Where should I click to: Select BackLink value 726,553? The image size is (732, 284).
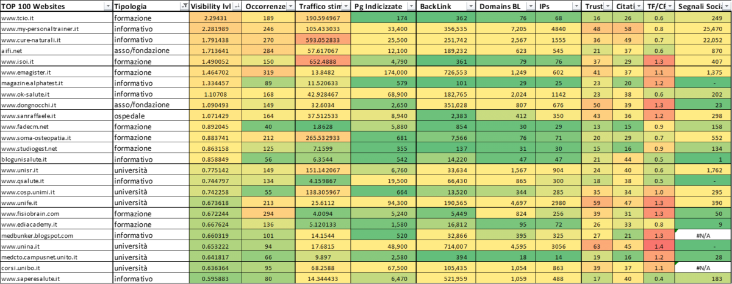[446, 73]
